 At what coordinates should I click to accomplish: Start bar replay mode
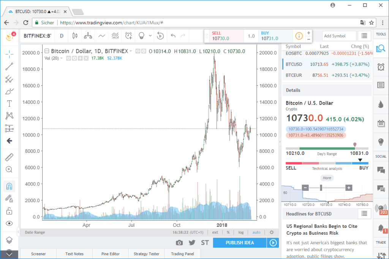[x=160, y=36]
